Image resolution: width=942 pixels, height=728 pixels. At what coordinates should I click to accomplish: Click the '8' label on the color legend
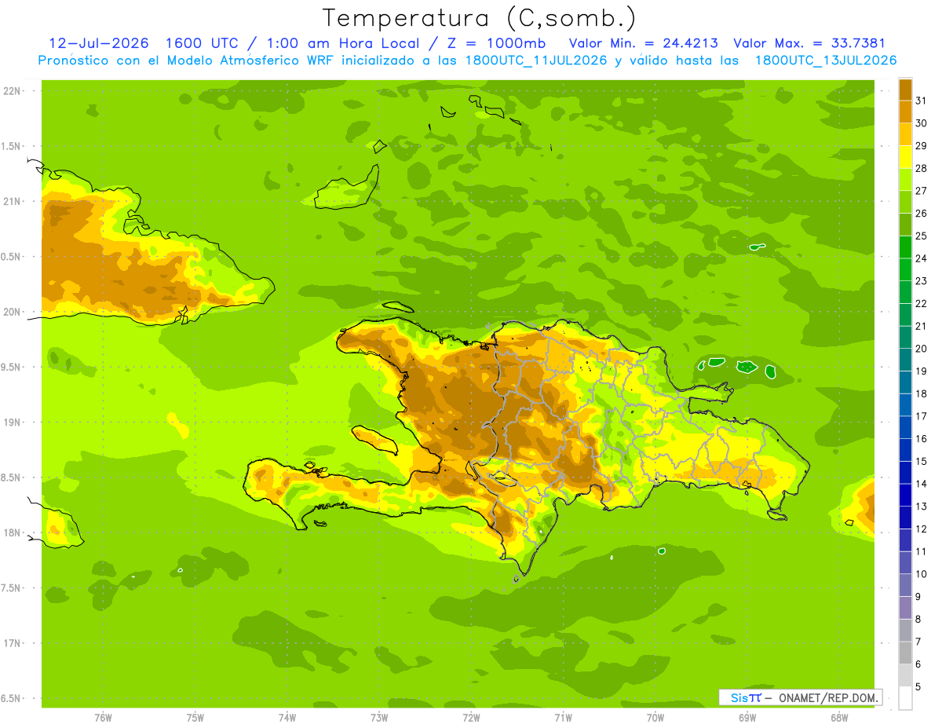918,620
